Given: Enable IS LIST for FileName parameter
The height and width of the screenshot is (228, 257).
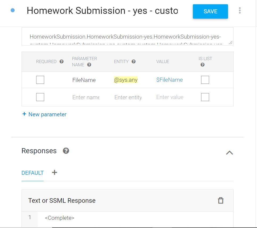Looking at the screenshot, I should point(205,80).
